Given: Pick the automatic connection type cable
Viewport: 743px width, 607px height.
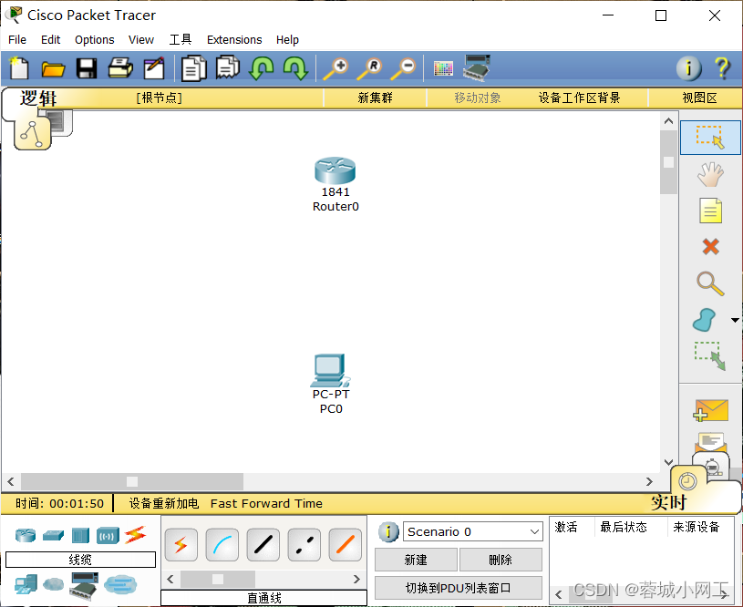Looking at the screenshot, I should click(x=181, y=545).
